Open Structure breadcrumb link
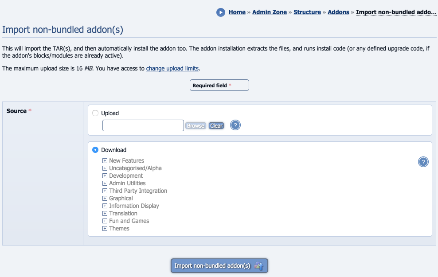The height and width of the screenshot is (277, 438). (307, 12)
